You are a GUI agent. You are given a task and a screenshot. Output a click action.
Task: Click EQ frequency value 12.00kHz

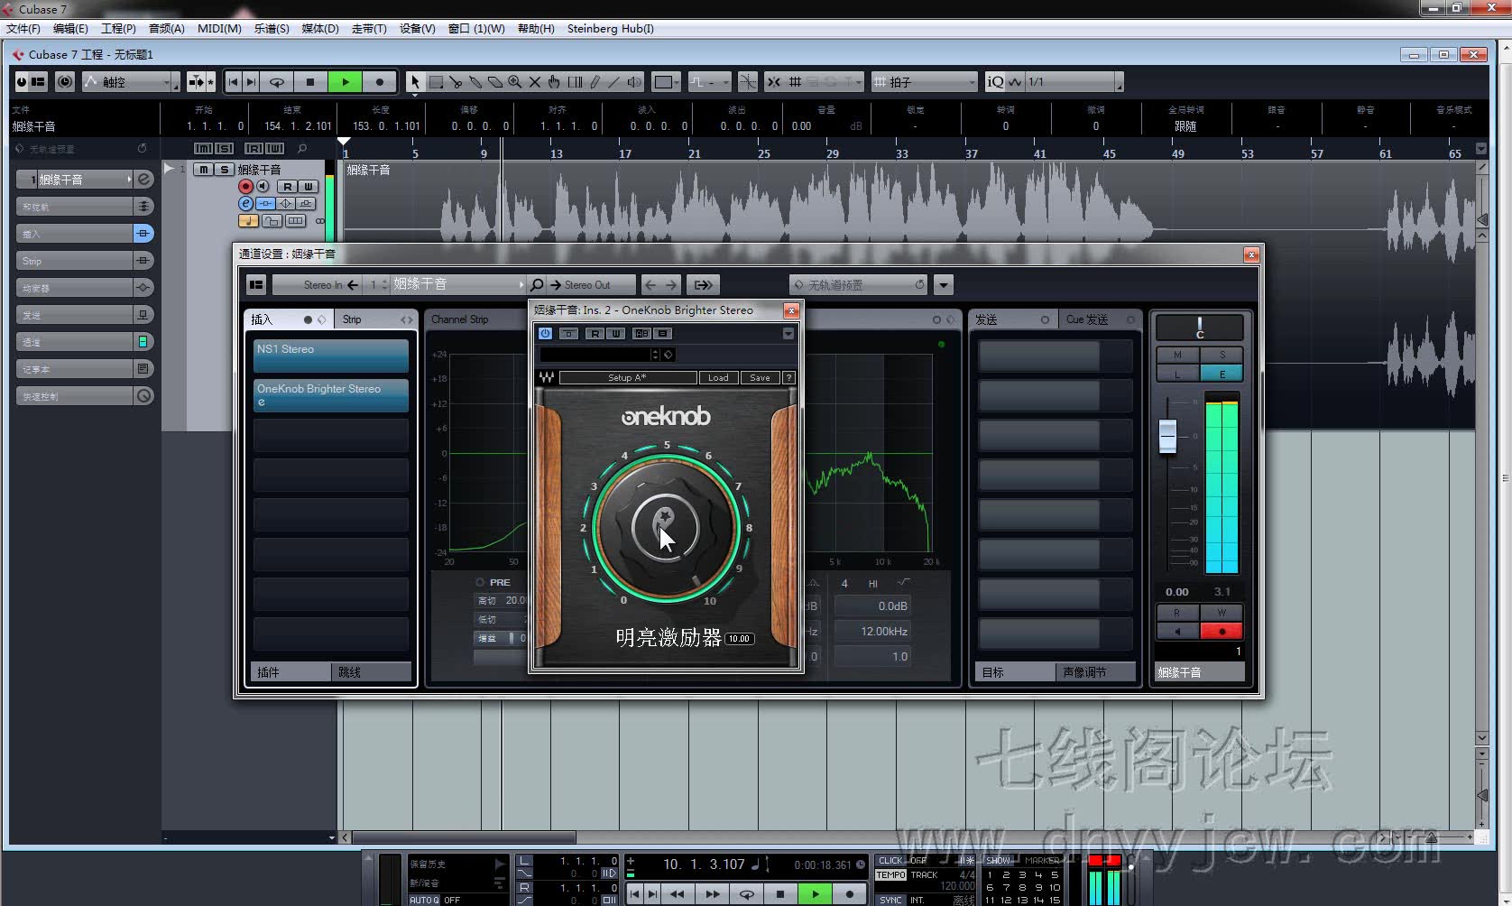[x=871, y=632]
